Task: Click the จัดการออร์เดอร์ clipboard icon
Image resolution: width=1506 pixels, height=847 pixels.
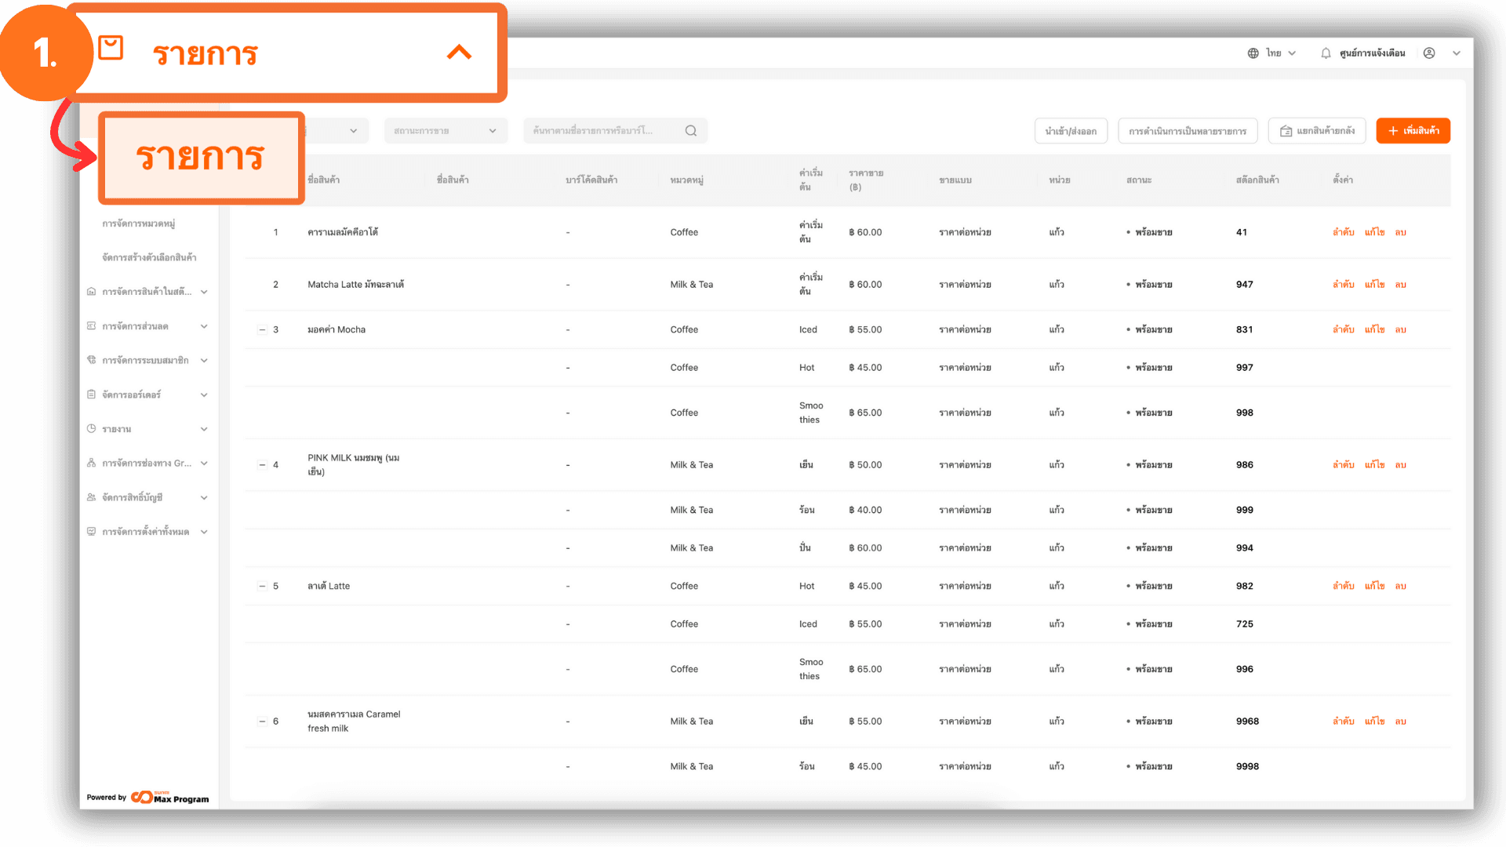Action: coord(92,394)
